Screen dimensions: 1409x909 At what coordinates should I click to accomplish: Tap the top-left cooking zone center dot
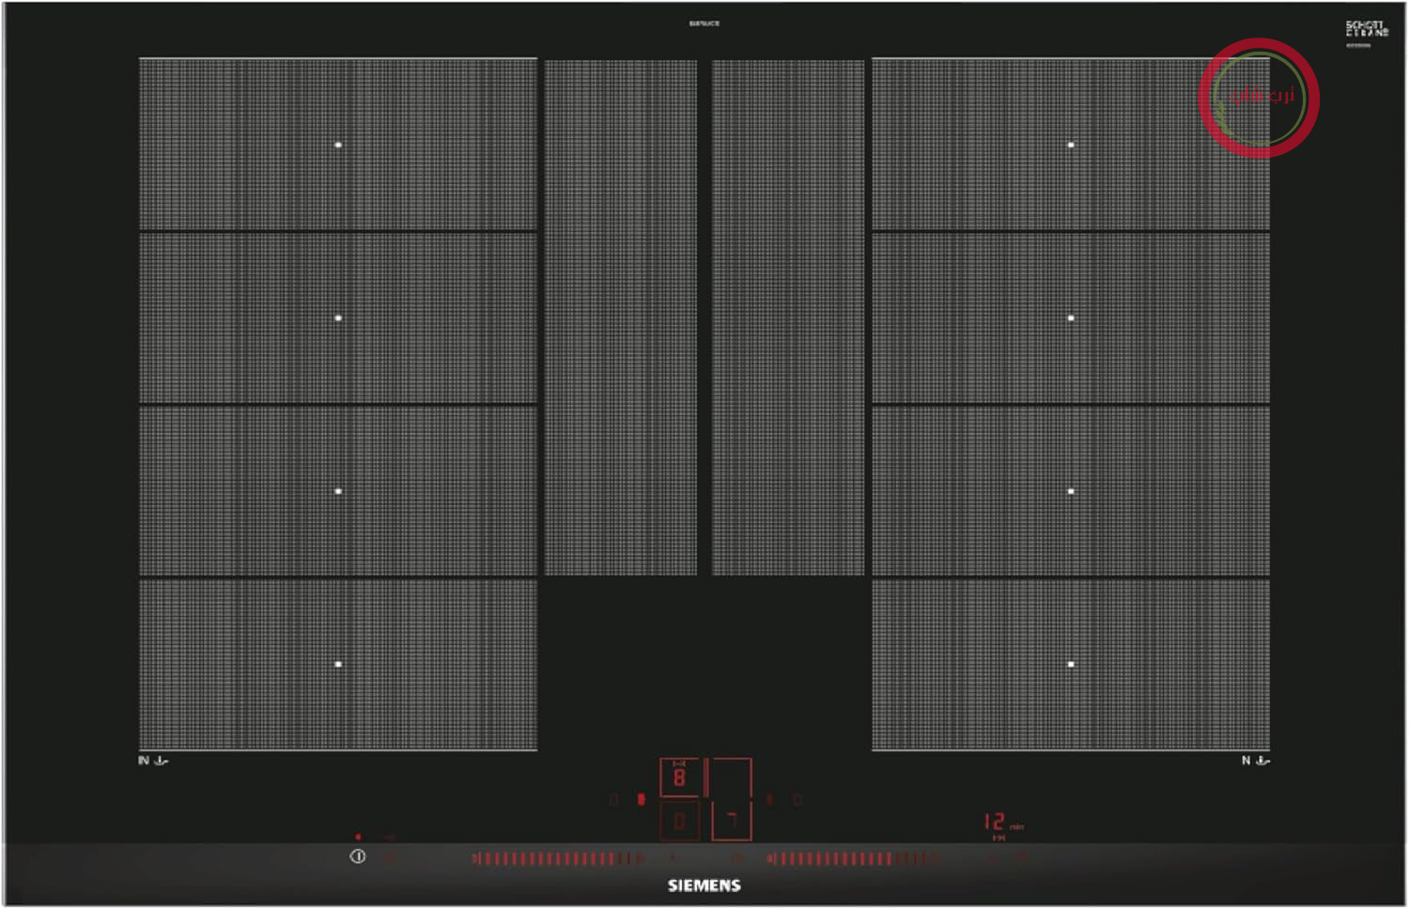338,145
